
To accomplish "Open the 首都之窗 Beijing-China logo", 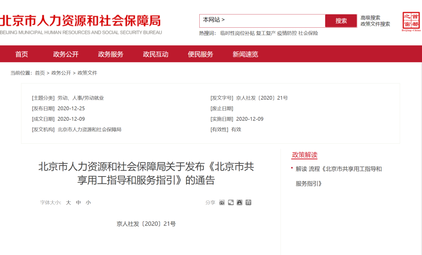I will click(x=411, y=22).
